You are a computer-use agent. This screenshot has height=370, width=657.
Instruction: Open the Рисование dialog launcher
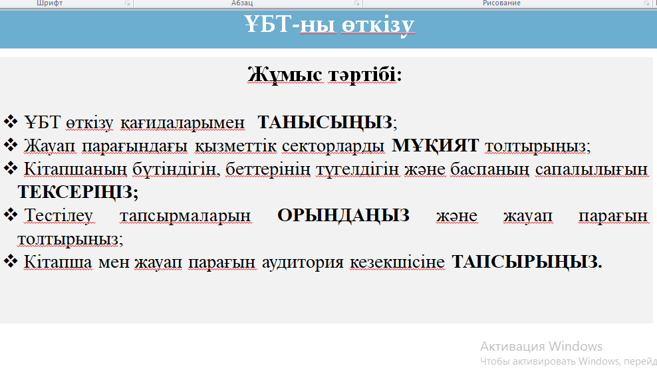point(646,3)
